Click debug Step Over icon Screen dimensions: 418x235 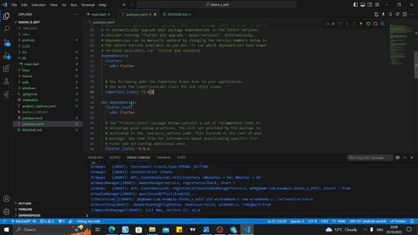pos(340,23)
